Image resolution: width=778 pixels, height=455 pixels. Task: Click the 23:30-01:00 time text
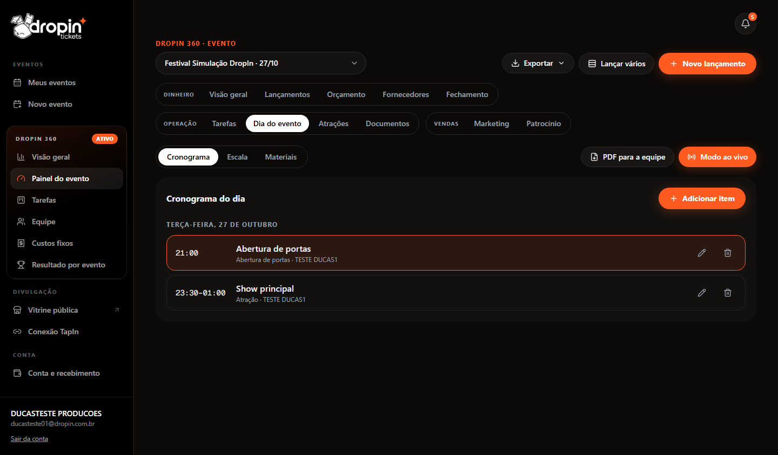200,293
